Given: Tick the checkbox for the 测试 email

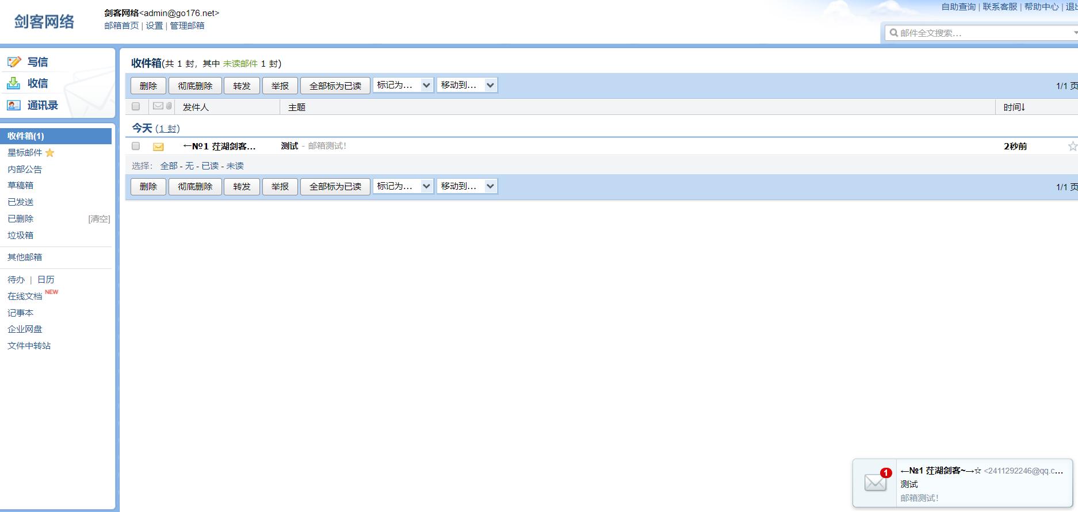Looking at the screenshot, I should [136, 146].
